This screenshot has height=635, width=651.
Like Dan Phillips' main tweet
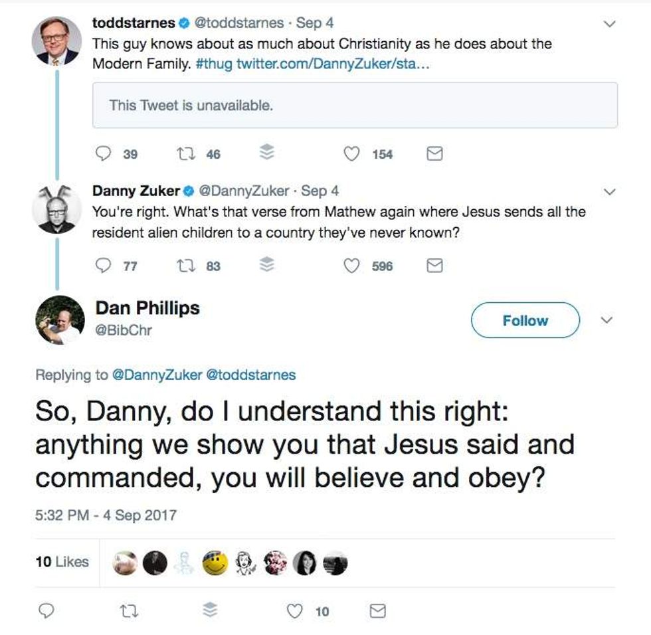pos(294,610)
